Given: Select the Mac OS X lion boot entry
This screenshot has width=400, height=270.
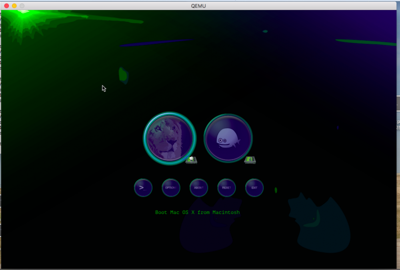Looking at the screenshot, I should [169, 138].
